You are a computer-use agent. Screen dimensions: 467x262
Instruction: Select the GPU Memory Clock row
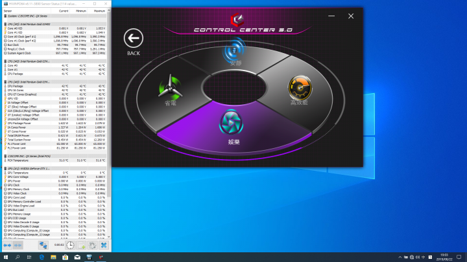(x=54, y=189)
